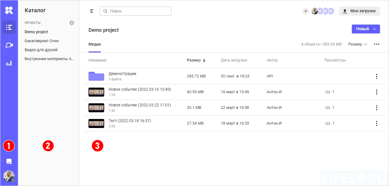The image size is (389, 186).
Task: Click the app logo at top left
Action: click(9, 10)
